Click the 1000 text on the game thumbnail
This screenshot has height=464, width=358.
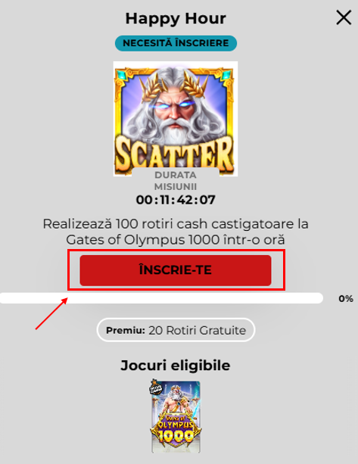tap(176, 435)
